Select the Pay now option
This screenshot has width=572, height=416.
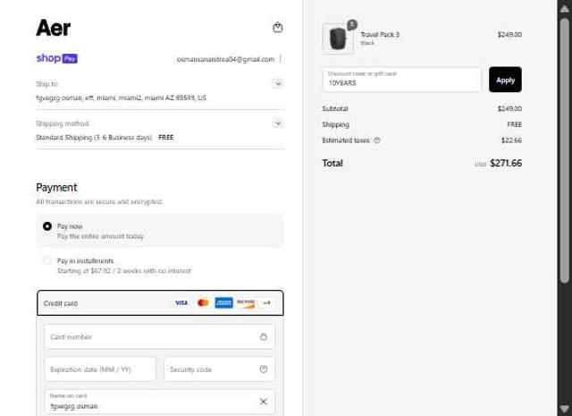click(x=47, y=226)
